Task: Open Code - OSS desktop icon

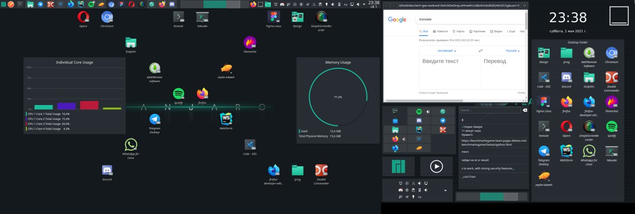Action: pos(250,147)
